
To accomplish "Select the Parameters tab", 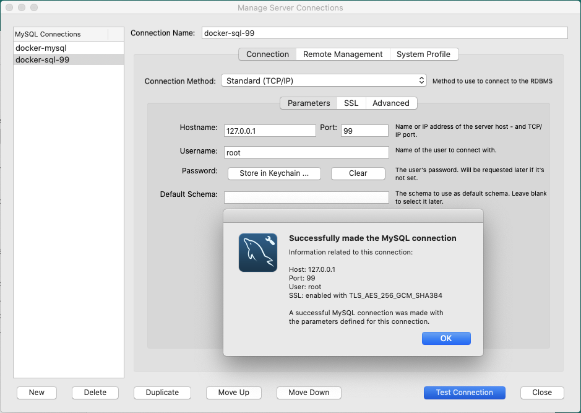I will point(309,103).
